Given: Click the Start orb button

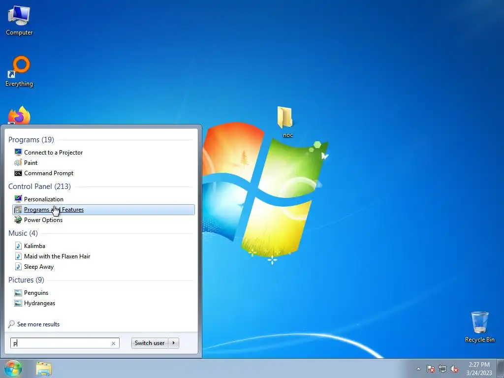Looking at the screenshot, I should click(x=13, y=368).
